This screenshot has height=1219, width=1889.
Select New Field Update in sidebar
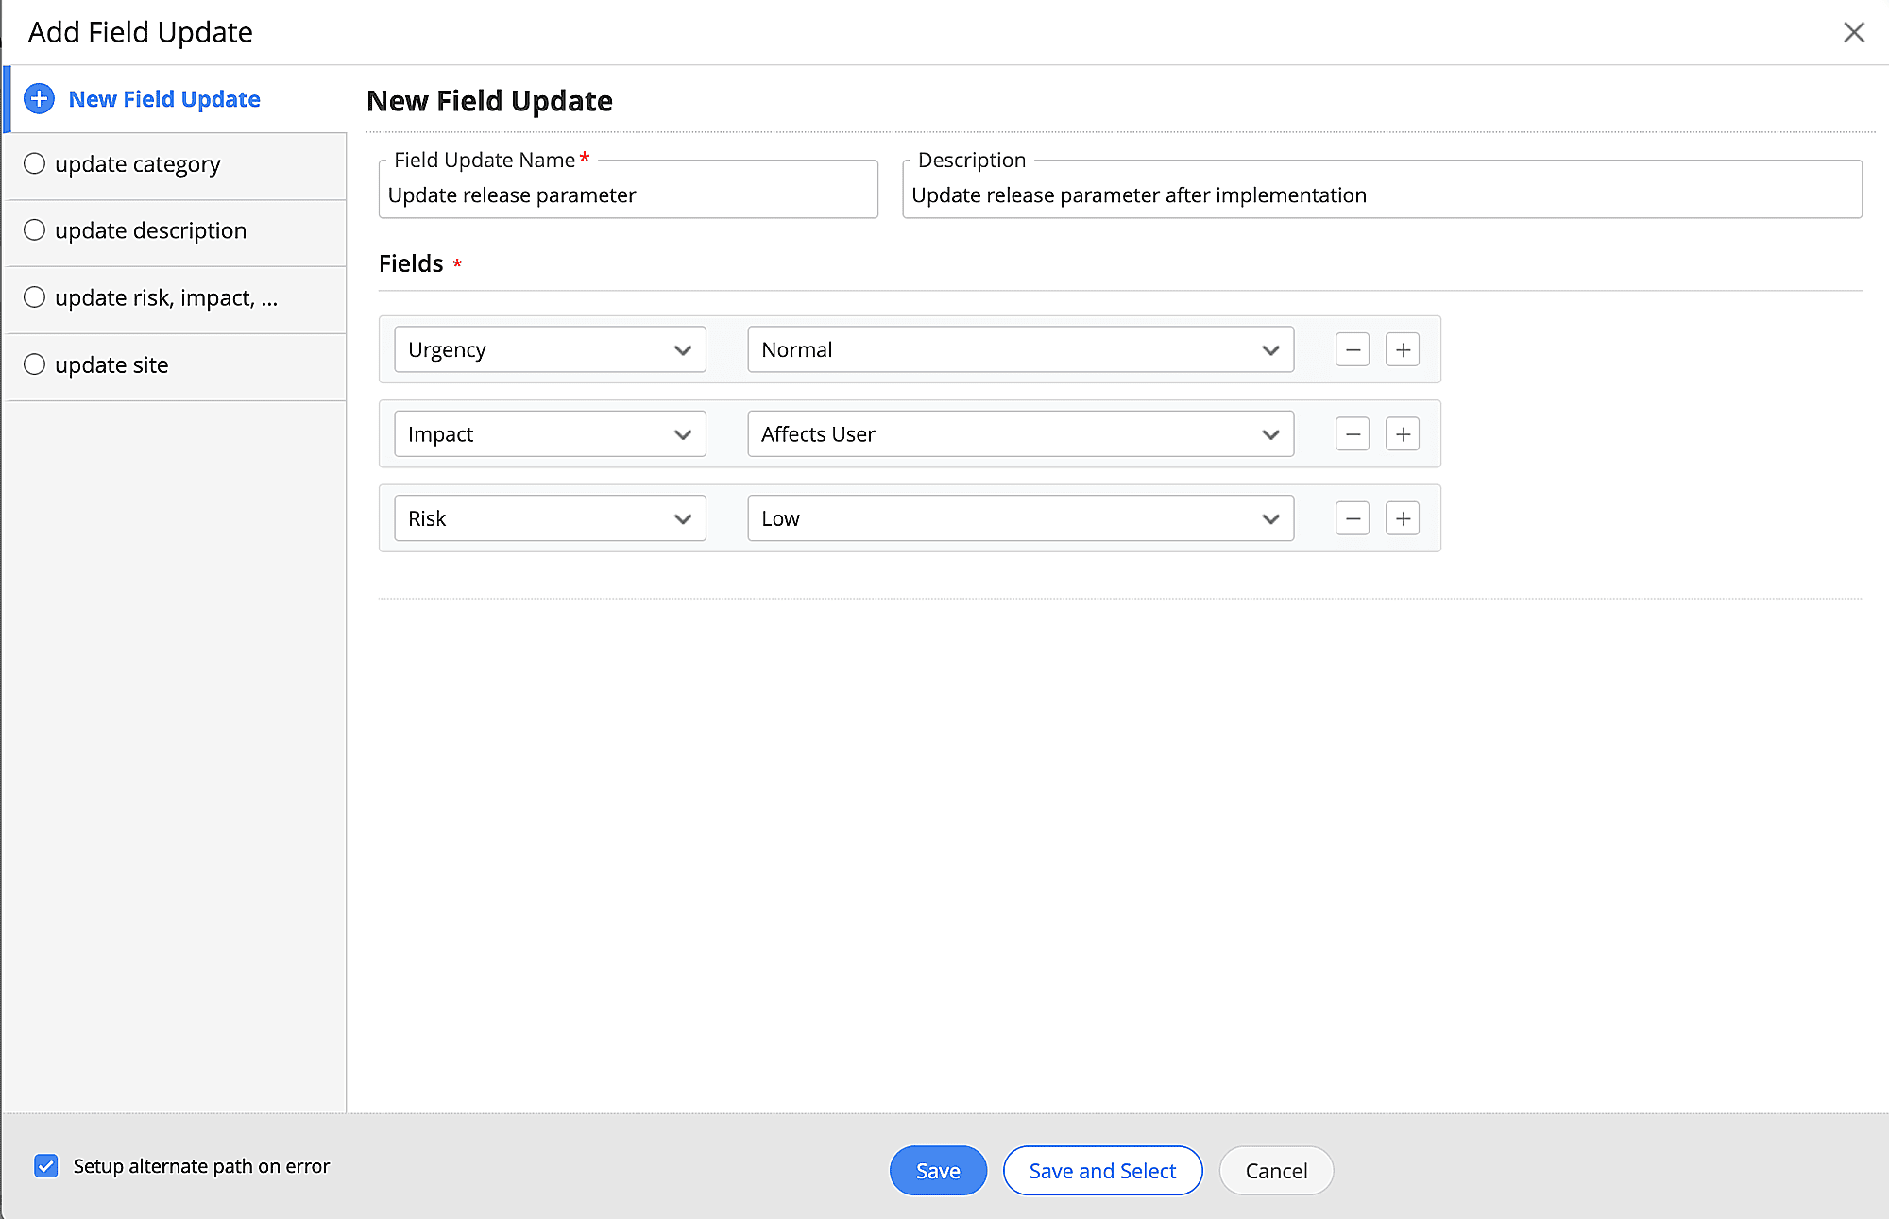click(x=164, y=99)
